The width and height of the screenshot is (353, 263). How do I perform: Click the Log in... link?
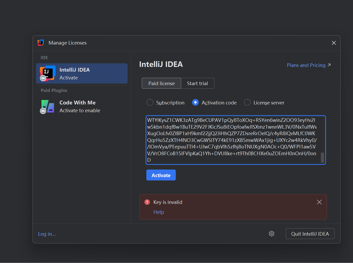pyautogui.click(x=47, y=234)
